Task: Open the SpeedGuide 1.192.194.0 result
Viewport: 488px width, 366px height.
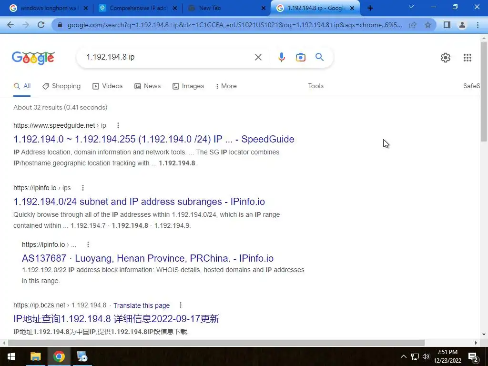Action: (154, 139)
